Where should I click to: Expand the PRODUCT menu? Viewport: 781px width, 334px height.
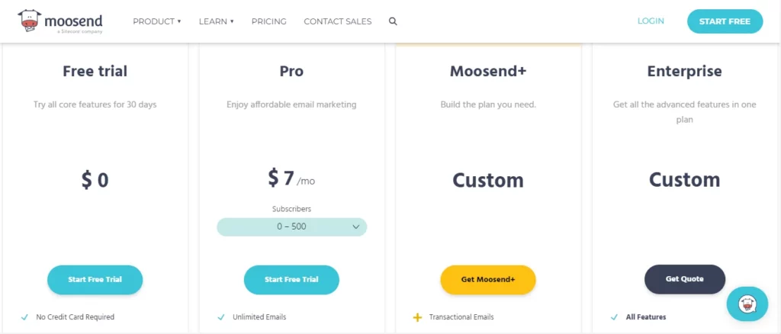click(156, 21)
